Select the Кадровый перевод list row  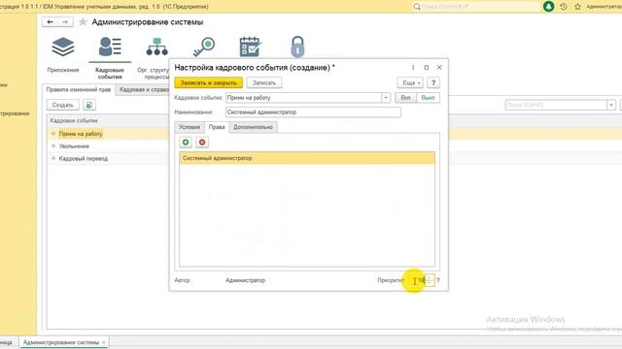tap(108, 158)
